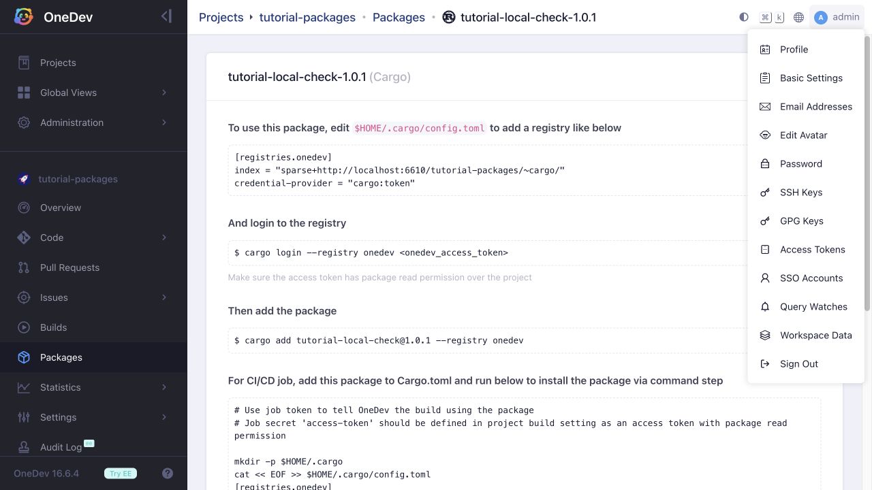Click the Audit Log stamp icon

click(x=24, y=447)
